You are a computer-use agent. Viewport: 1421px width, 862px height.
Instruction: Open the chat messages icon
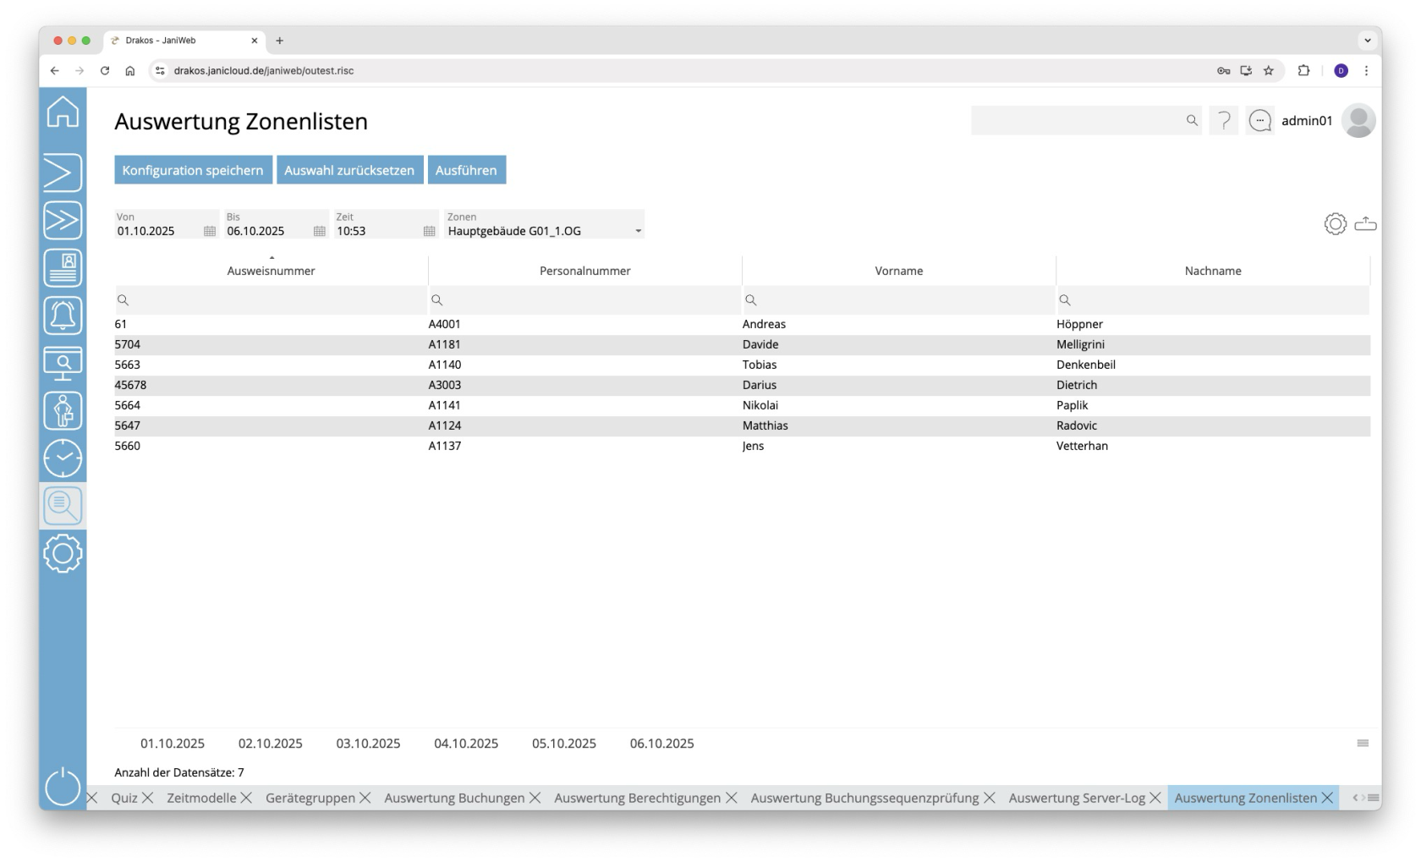pos(1259,121)
